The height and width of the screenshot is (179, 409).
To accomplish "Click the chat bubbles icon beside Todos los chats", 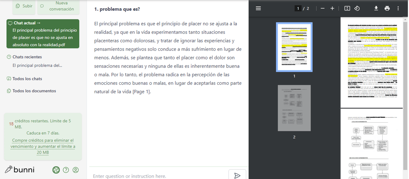I will (9, 79).
